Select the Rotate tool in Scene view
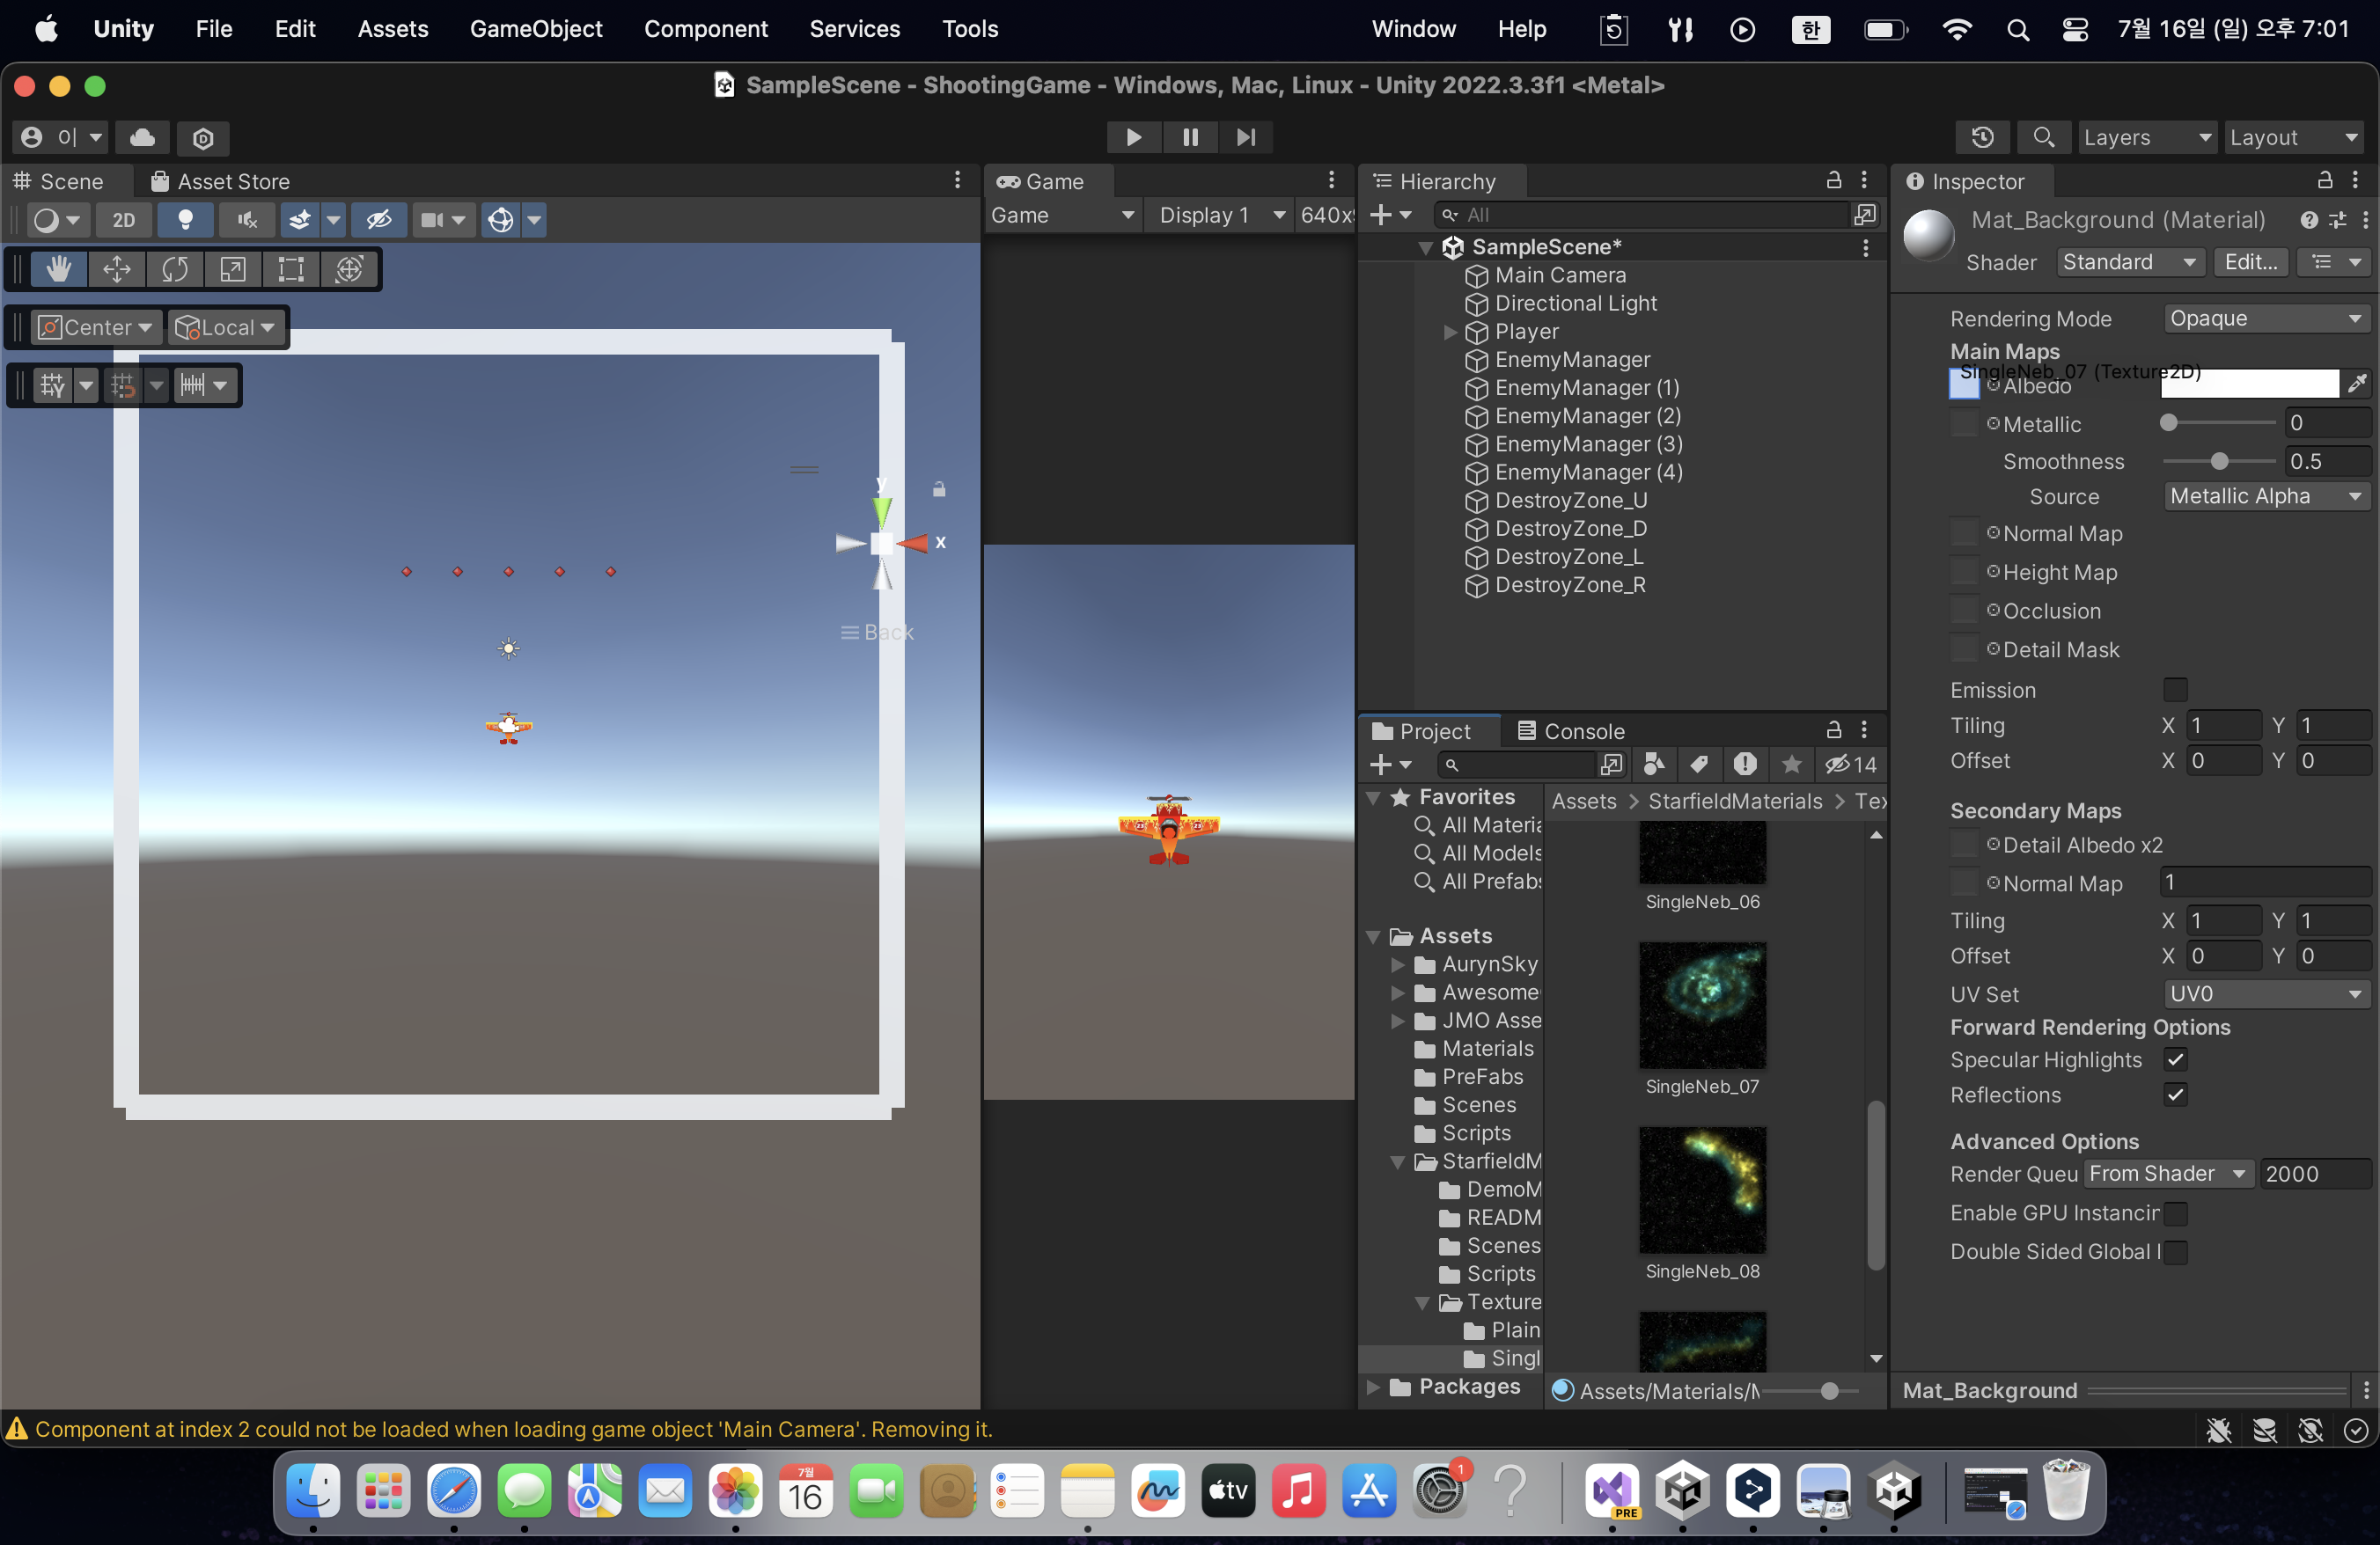 point(175,270)
